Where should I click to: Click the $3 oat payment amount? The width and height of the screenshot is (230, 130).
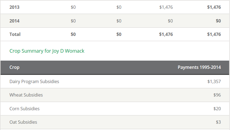pyautogui.click(x=218, y=122)
